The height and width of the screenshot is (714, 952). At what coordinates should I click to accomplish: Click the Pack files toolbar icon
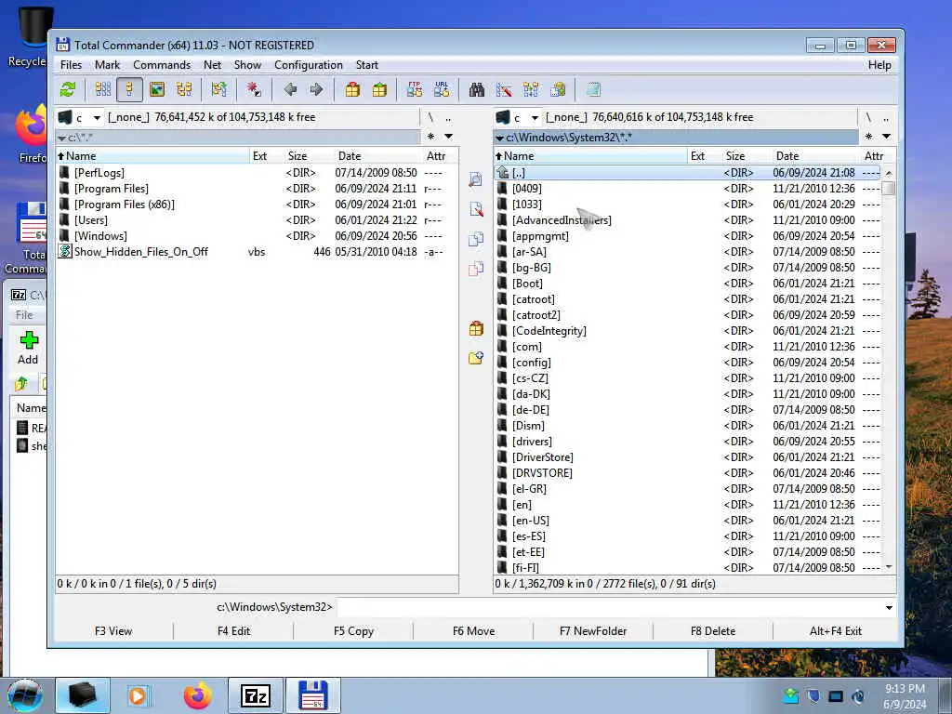click(352, 90)
